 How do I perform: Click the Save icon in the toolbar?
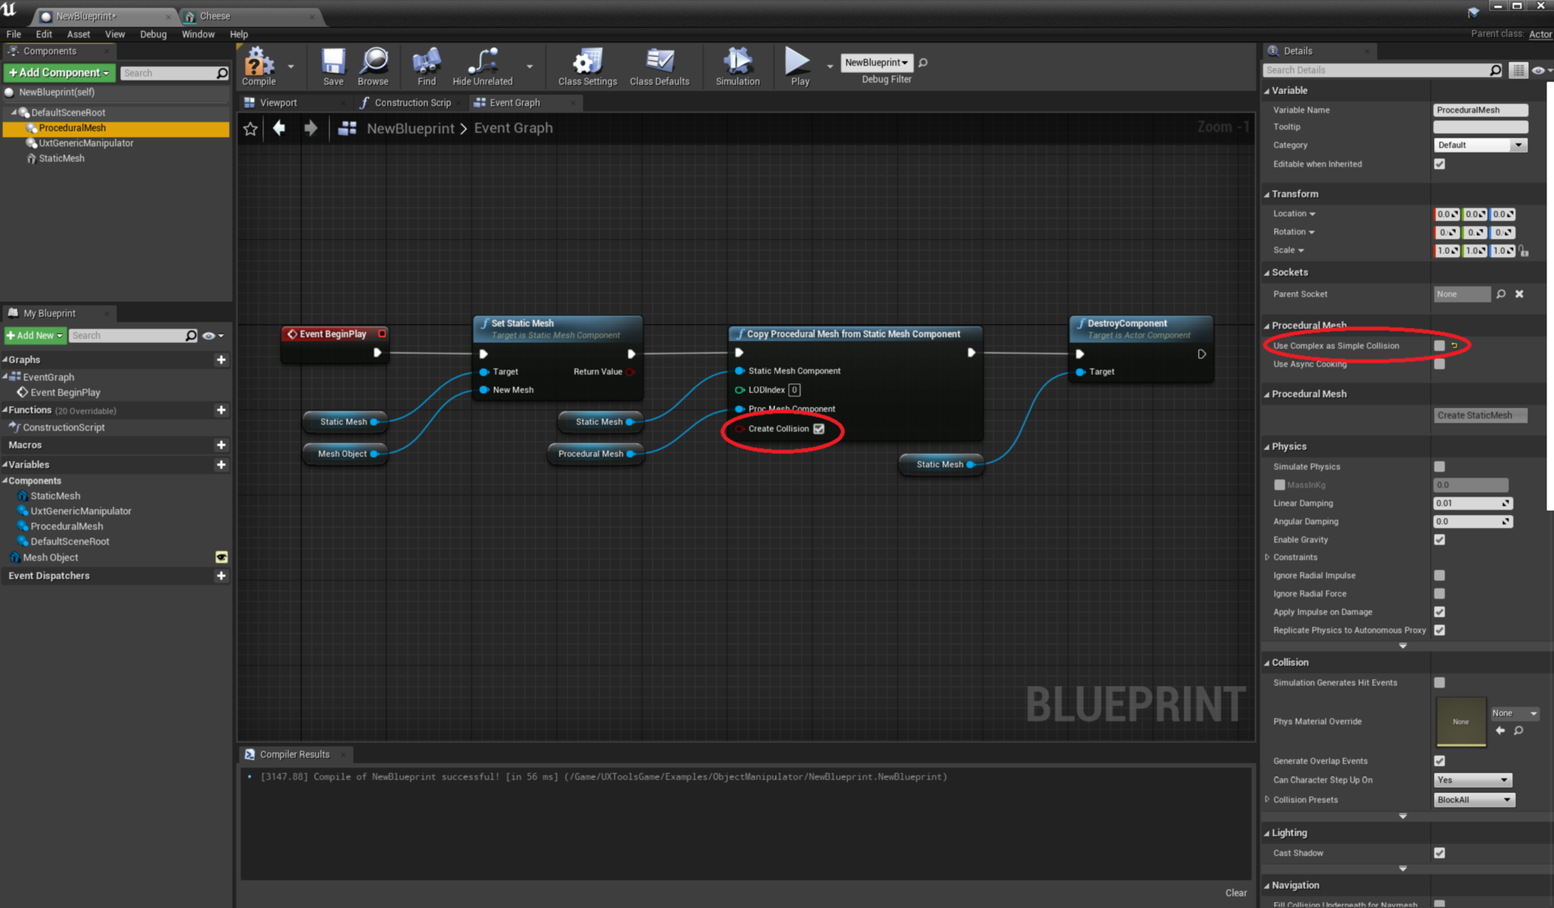tap(332, 66)
